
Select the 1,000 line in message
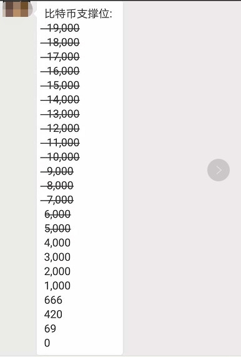pos(57,286)
